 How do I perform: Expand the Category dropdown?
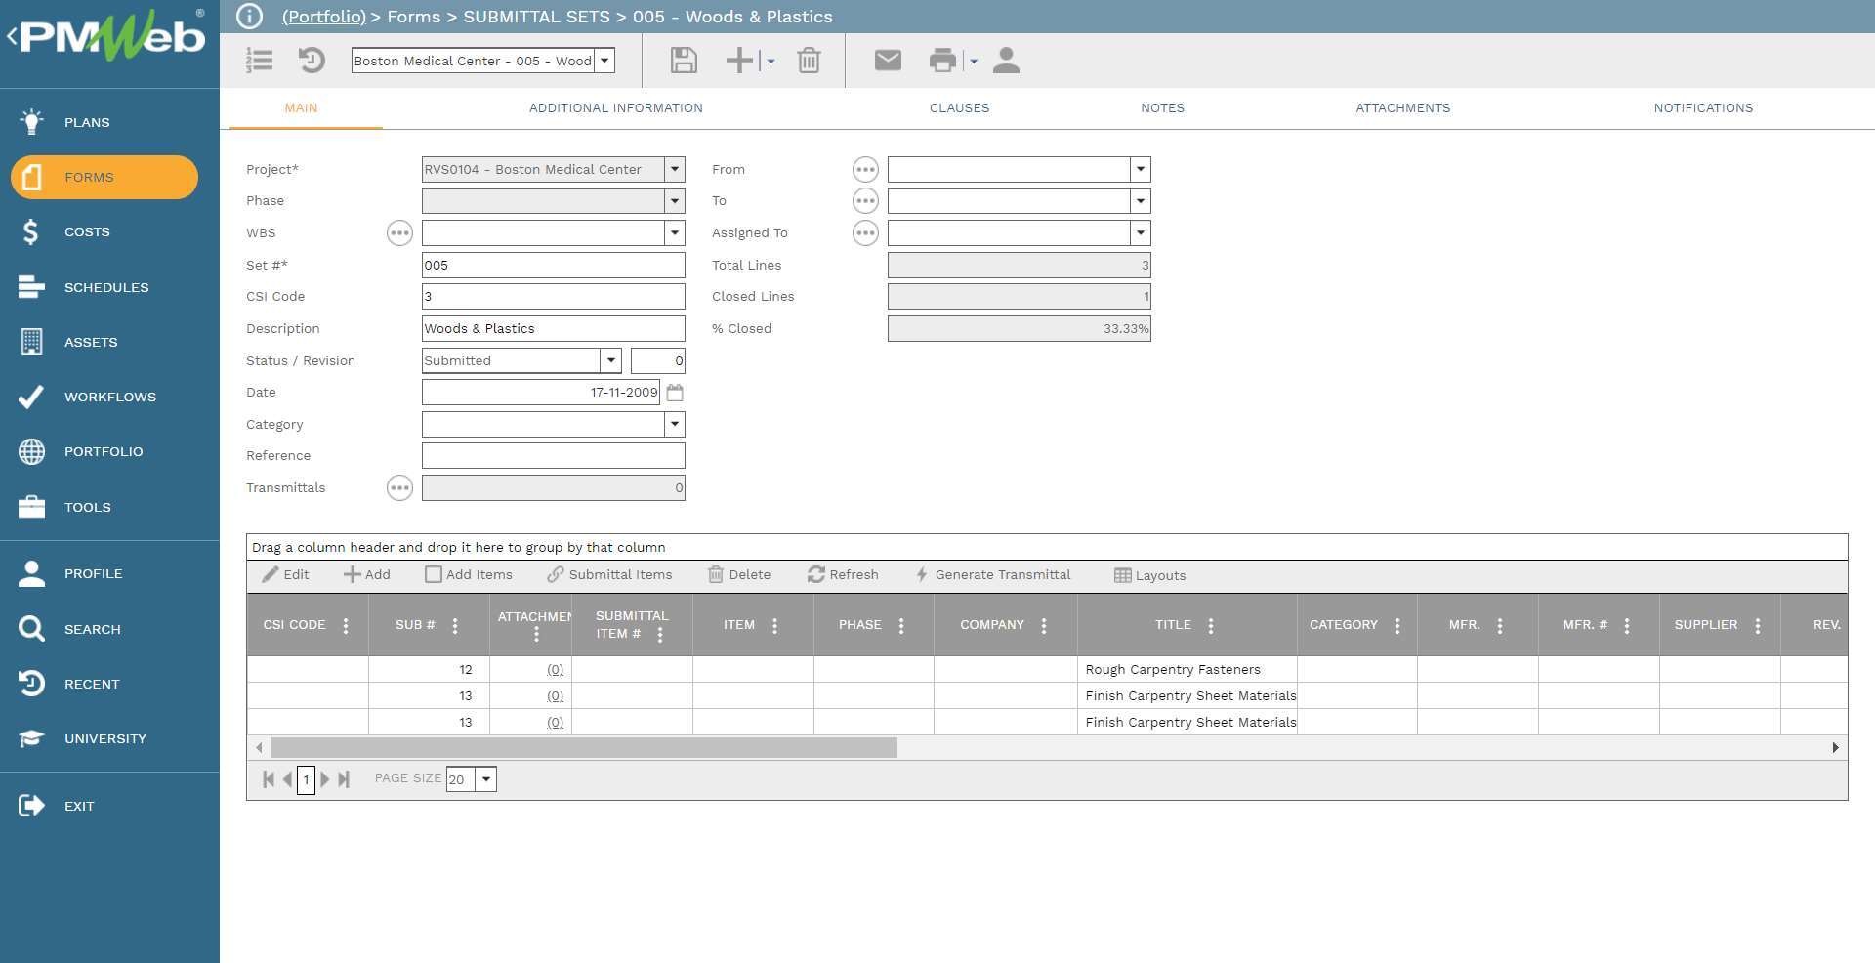point(674,424)
